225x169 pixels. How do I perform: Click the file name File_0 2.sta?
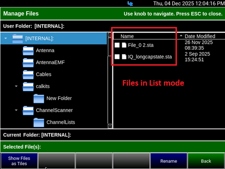pyautogui.click(x=141, y=45)
